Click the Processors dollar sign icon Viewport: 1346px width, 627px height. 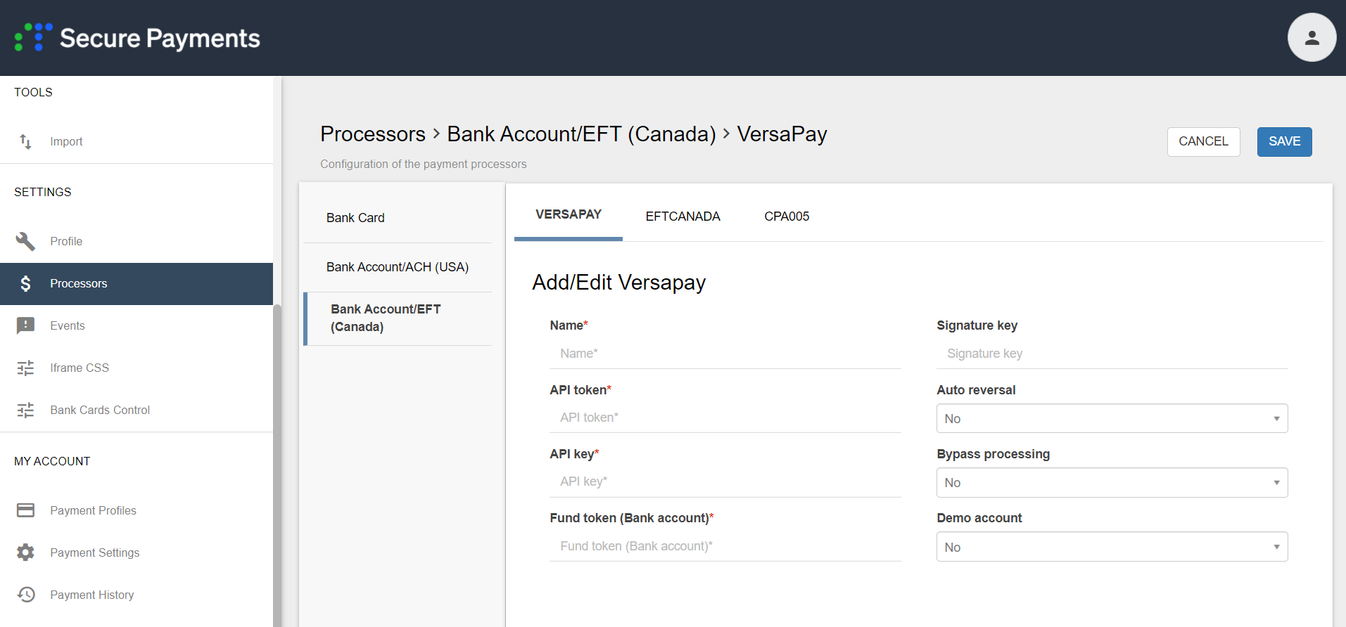[25, 283]
